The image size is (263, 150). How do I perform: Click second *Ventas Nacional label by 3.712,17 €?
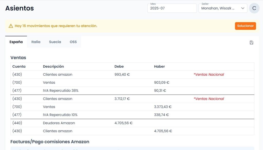point(209,99)
